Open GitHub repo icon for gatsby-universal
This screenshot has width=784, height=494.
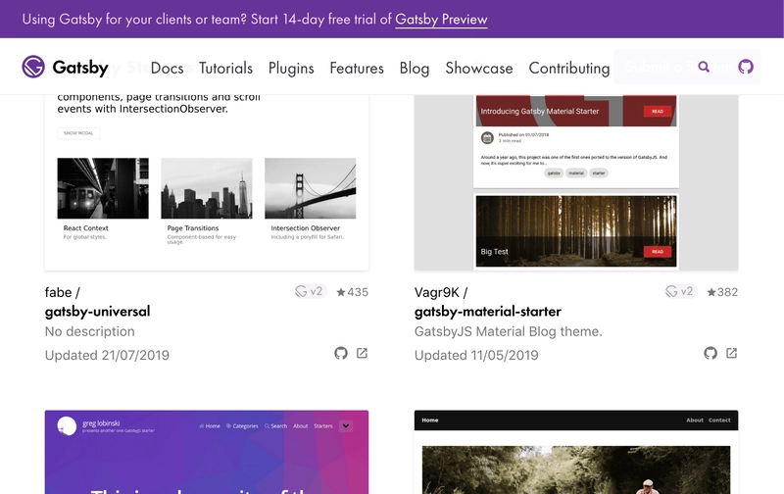click(341, 353)
